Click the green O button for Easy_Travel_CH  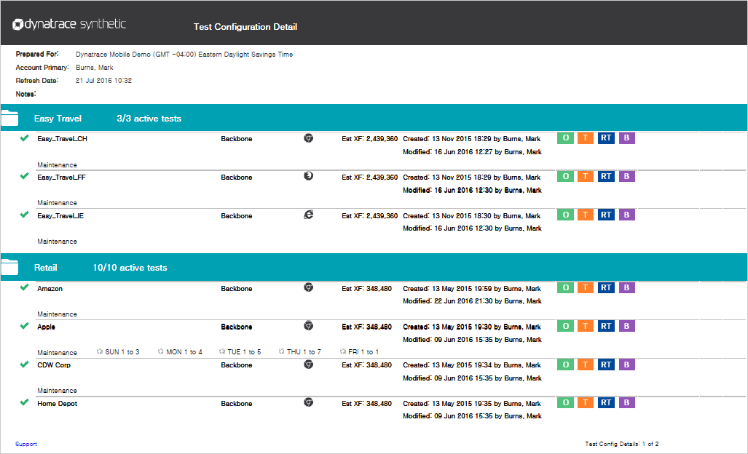click(565, 138)
